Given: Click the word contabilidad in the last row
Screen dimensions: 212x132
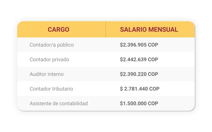Looking at the screenshot, I should [x=74, y=103].
